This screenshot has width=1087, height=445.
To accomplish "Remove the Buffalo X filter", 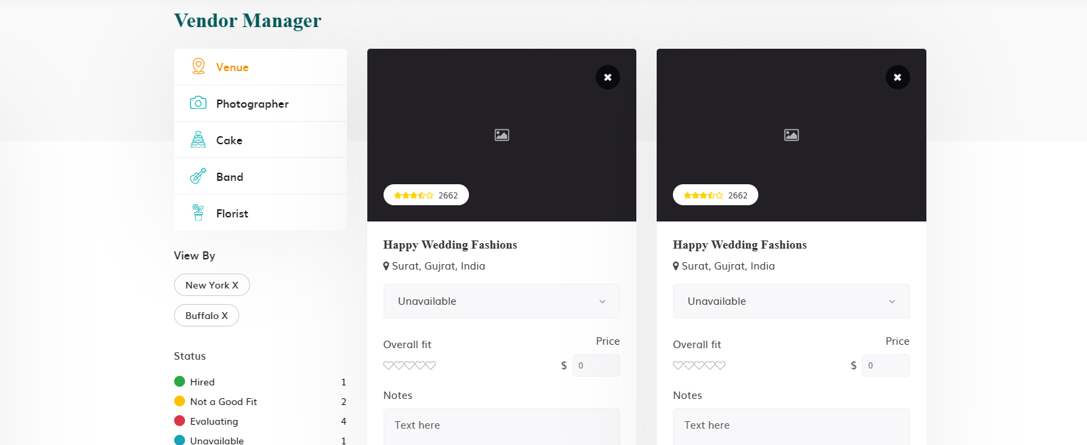I will point(207,316).
